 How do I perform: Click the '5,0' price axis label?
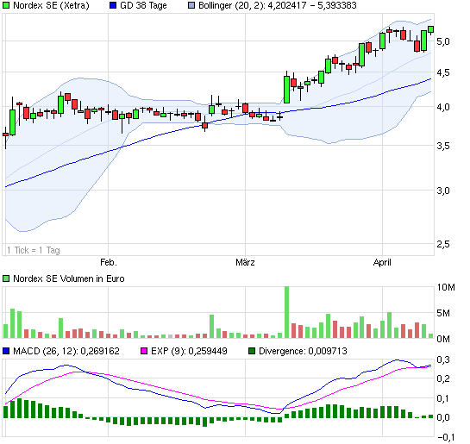click(x=443, y=41)
